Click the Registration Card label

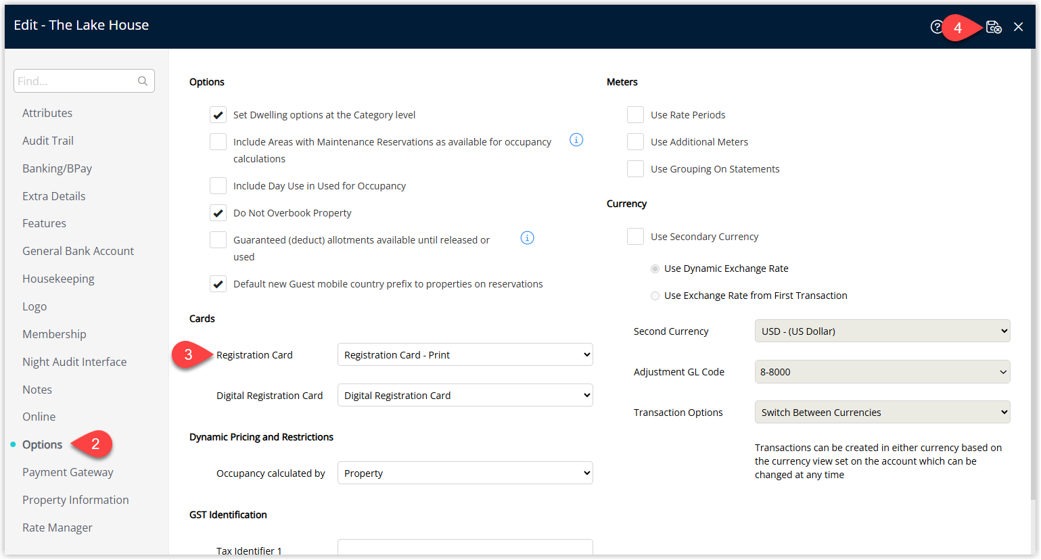[x=254, y=355]
